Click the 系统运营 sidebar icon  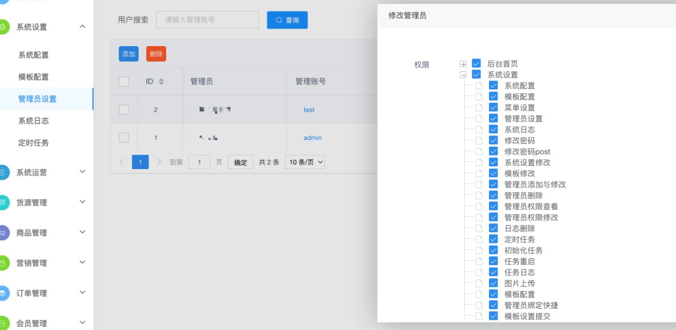[x=3, y=173]
